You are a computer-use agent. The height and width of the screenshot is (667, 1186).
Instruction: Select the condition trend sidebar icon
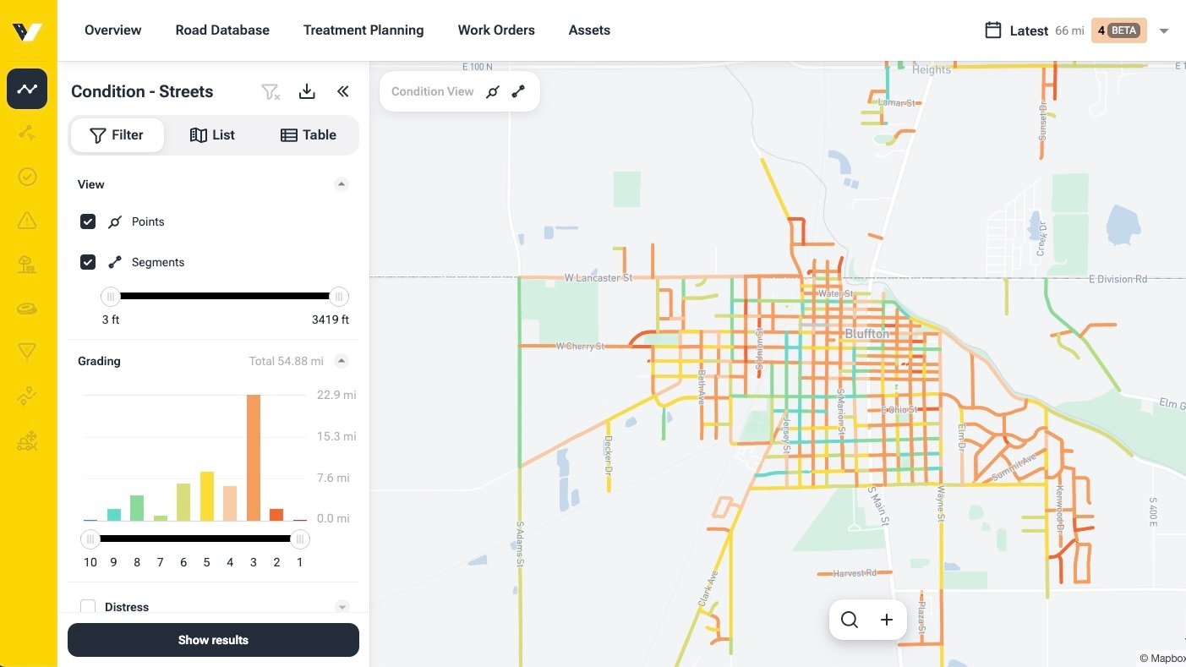tap(27, 89)
